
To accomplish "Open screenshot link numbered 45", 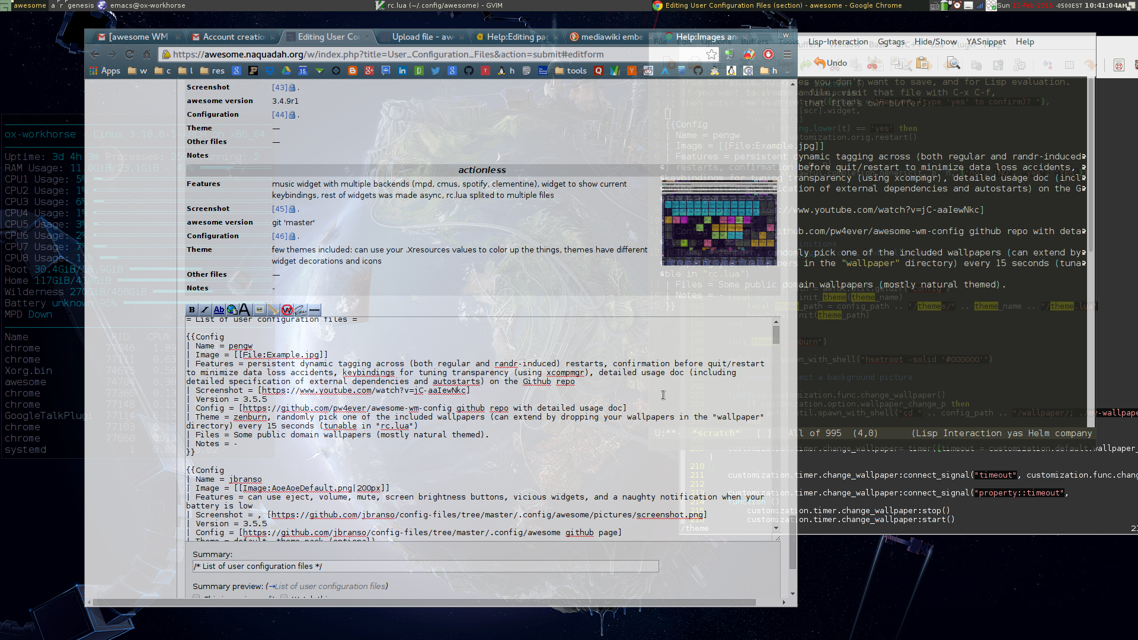I will (279, 209).
